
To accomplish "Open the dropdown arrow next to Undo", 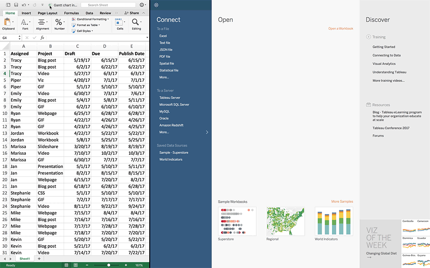I will coord(28,5).
